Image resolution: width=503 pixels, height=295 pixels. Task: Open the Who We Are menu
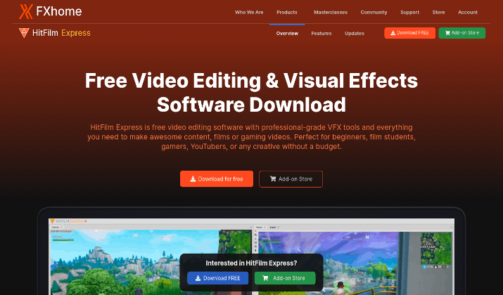click(249, 12)
